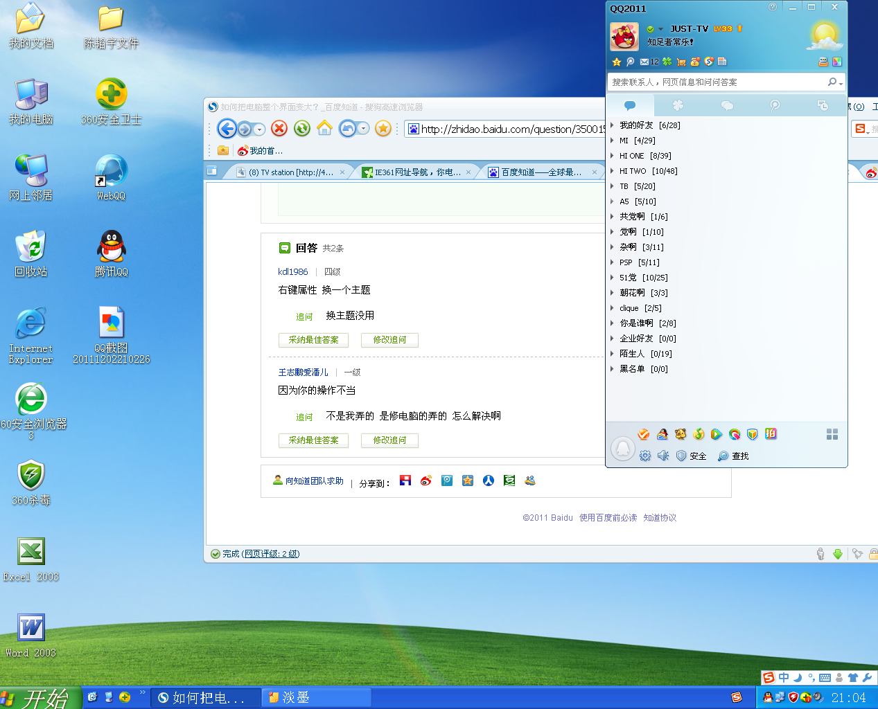
Task: Open the restore-page dropdown arrow
Action: [x=363, y=129]
